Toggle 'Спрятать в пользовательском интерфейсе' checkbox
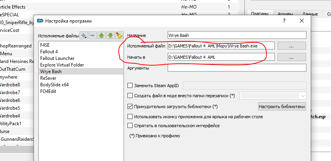Viewport: 331px width, 161px height. [130, 126]
